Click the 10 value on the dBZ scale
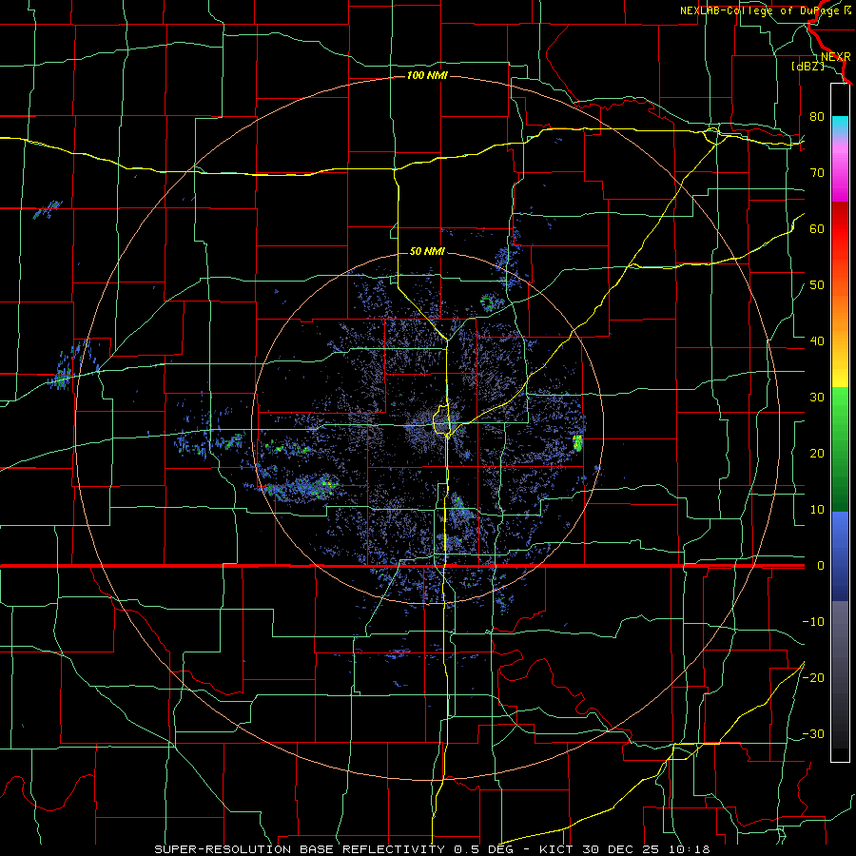The height and width of the screenshot is (856, 856). click(x=817, y=510)
